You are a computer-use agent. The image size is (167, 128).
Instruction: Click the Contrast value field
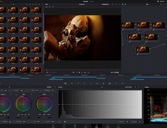[x=21, y=90]
